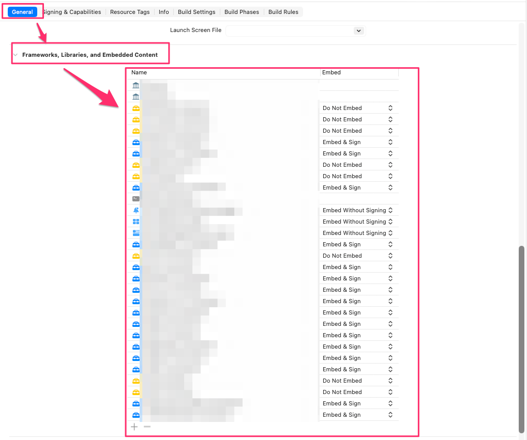Open the Build Settings tab
The height and width of the screenshot is (440, 527).
[x=196, y=12]
